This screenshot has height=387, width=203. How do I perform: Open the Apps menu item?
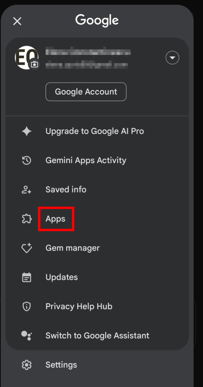(x=56, y=219)
